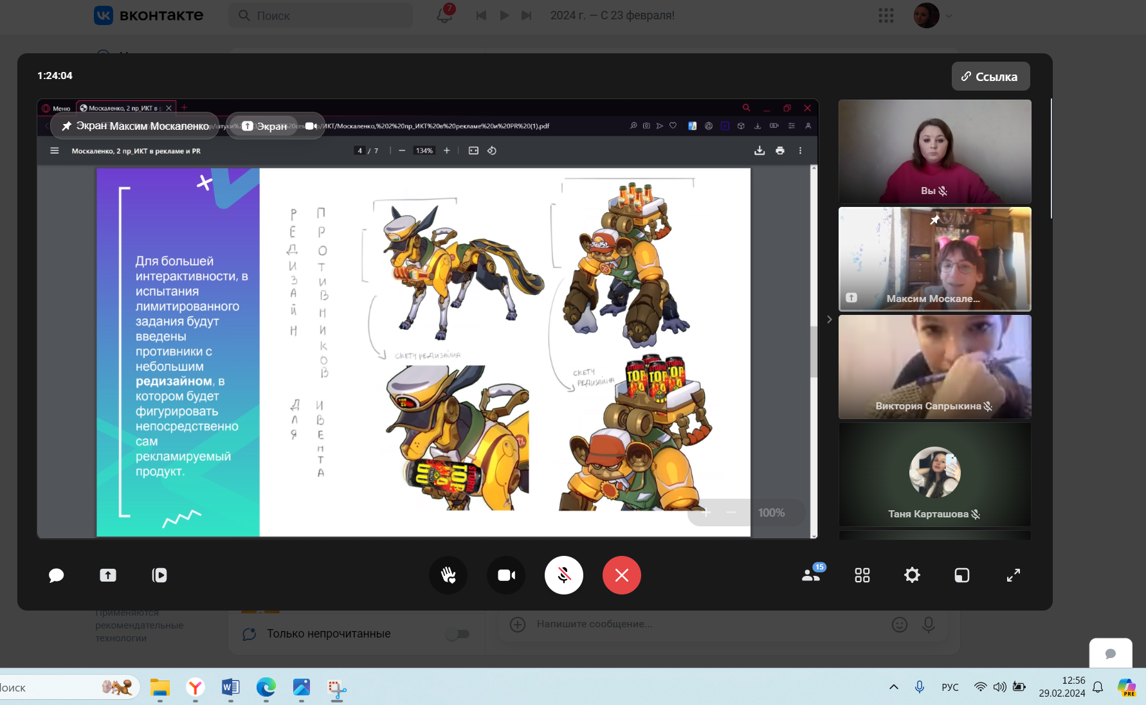Toggle your camera in the call

click(x=506, y=575)
